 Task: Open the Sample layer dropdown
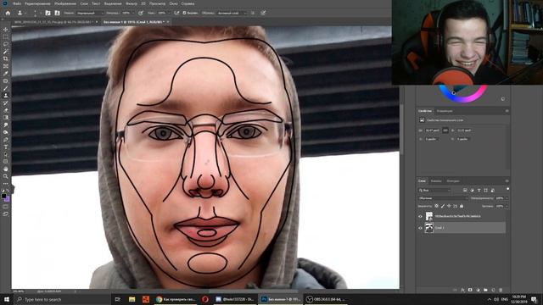click(232, 13)
